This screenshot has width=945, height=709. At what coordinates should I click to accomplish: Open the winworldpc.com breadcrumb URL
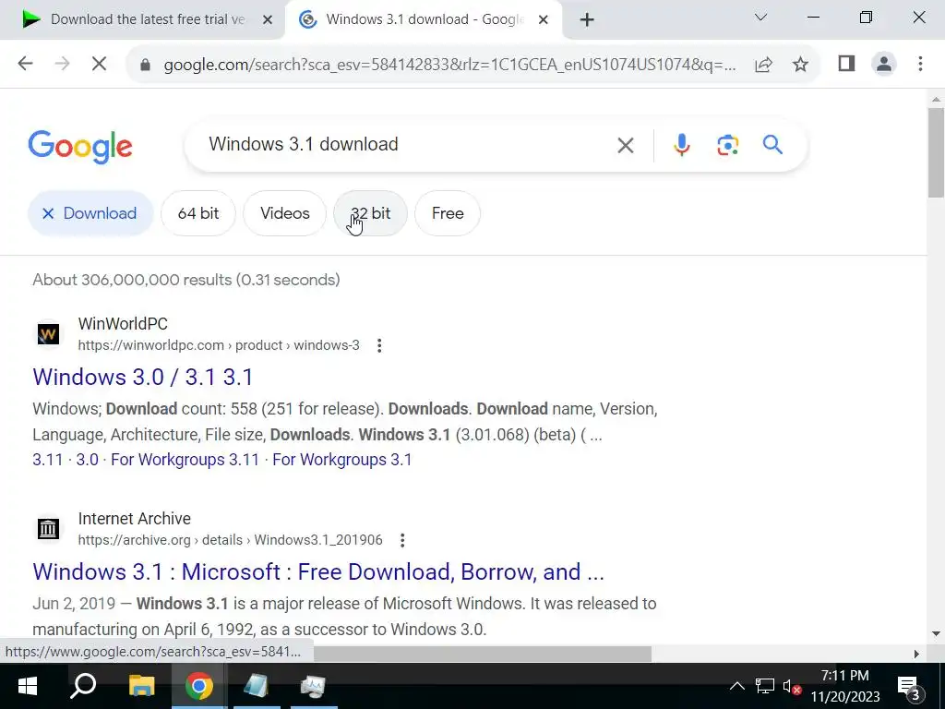tap(219, 345)
